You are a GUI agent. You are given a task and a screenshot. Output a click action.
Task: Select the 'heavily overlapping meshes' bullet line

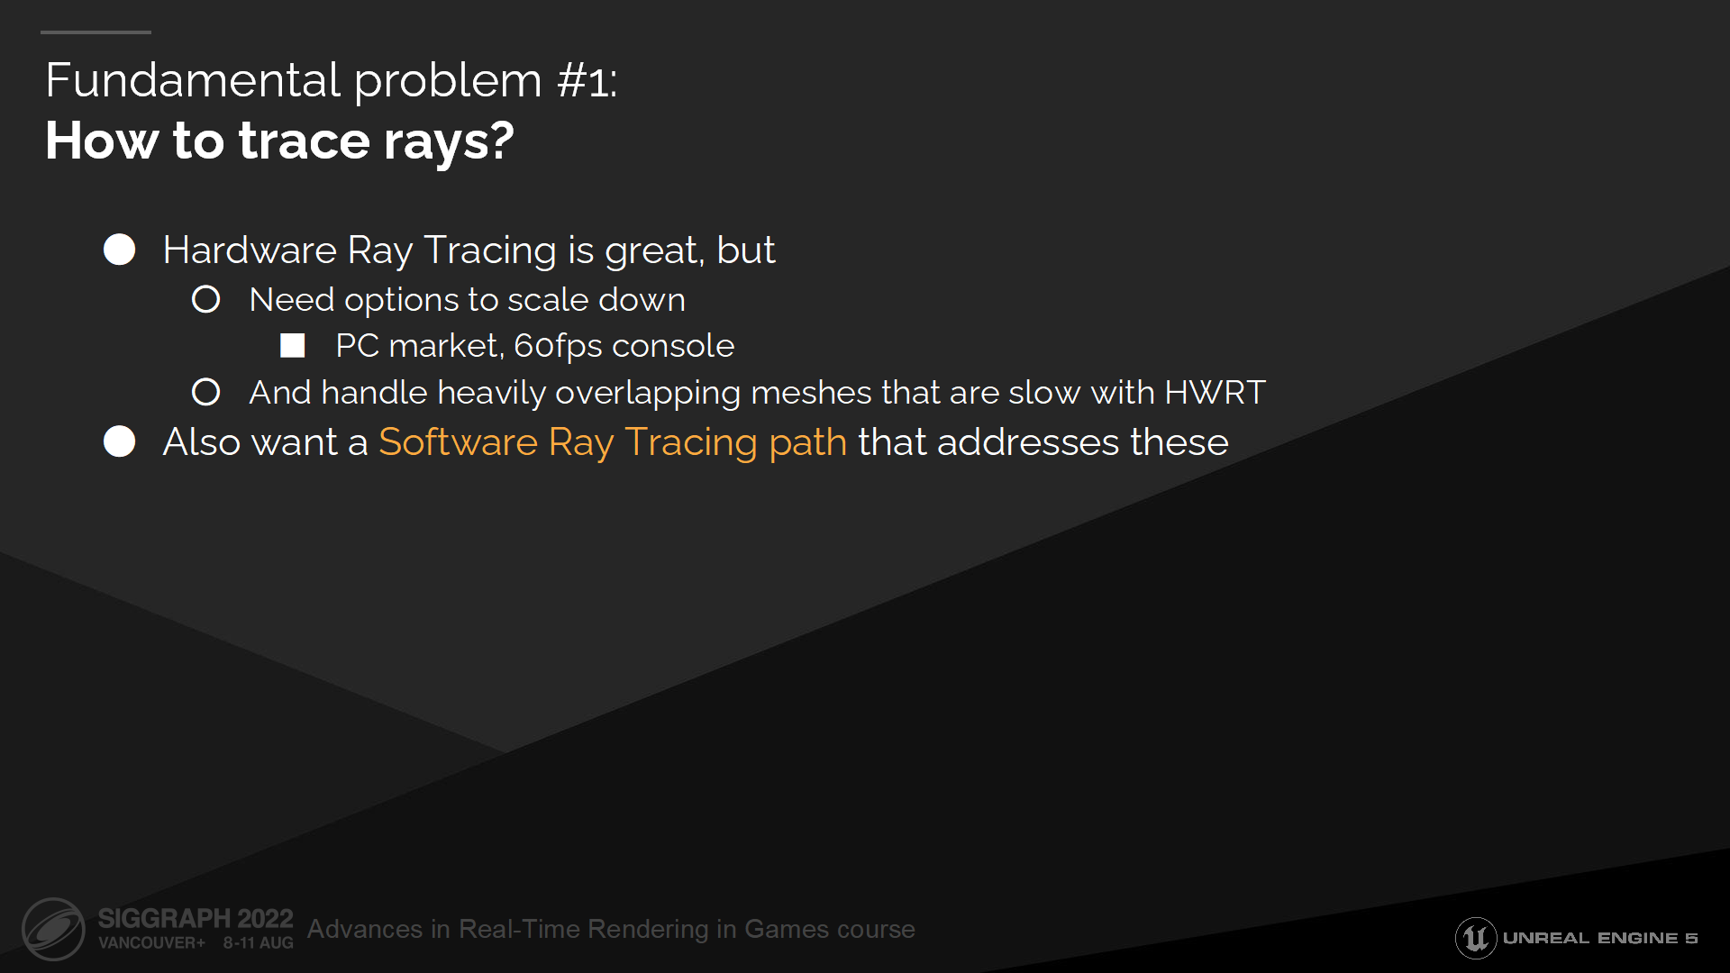click(x=757, y=393)
